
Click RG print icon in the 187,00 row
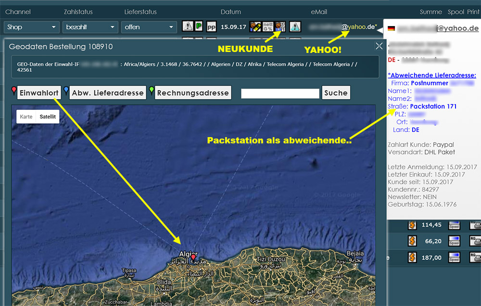475,257
